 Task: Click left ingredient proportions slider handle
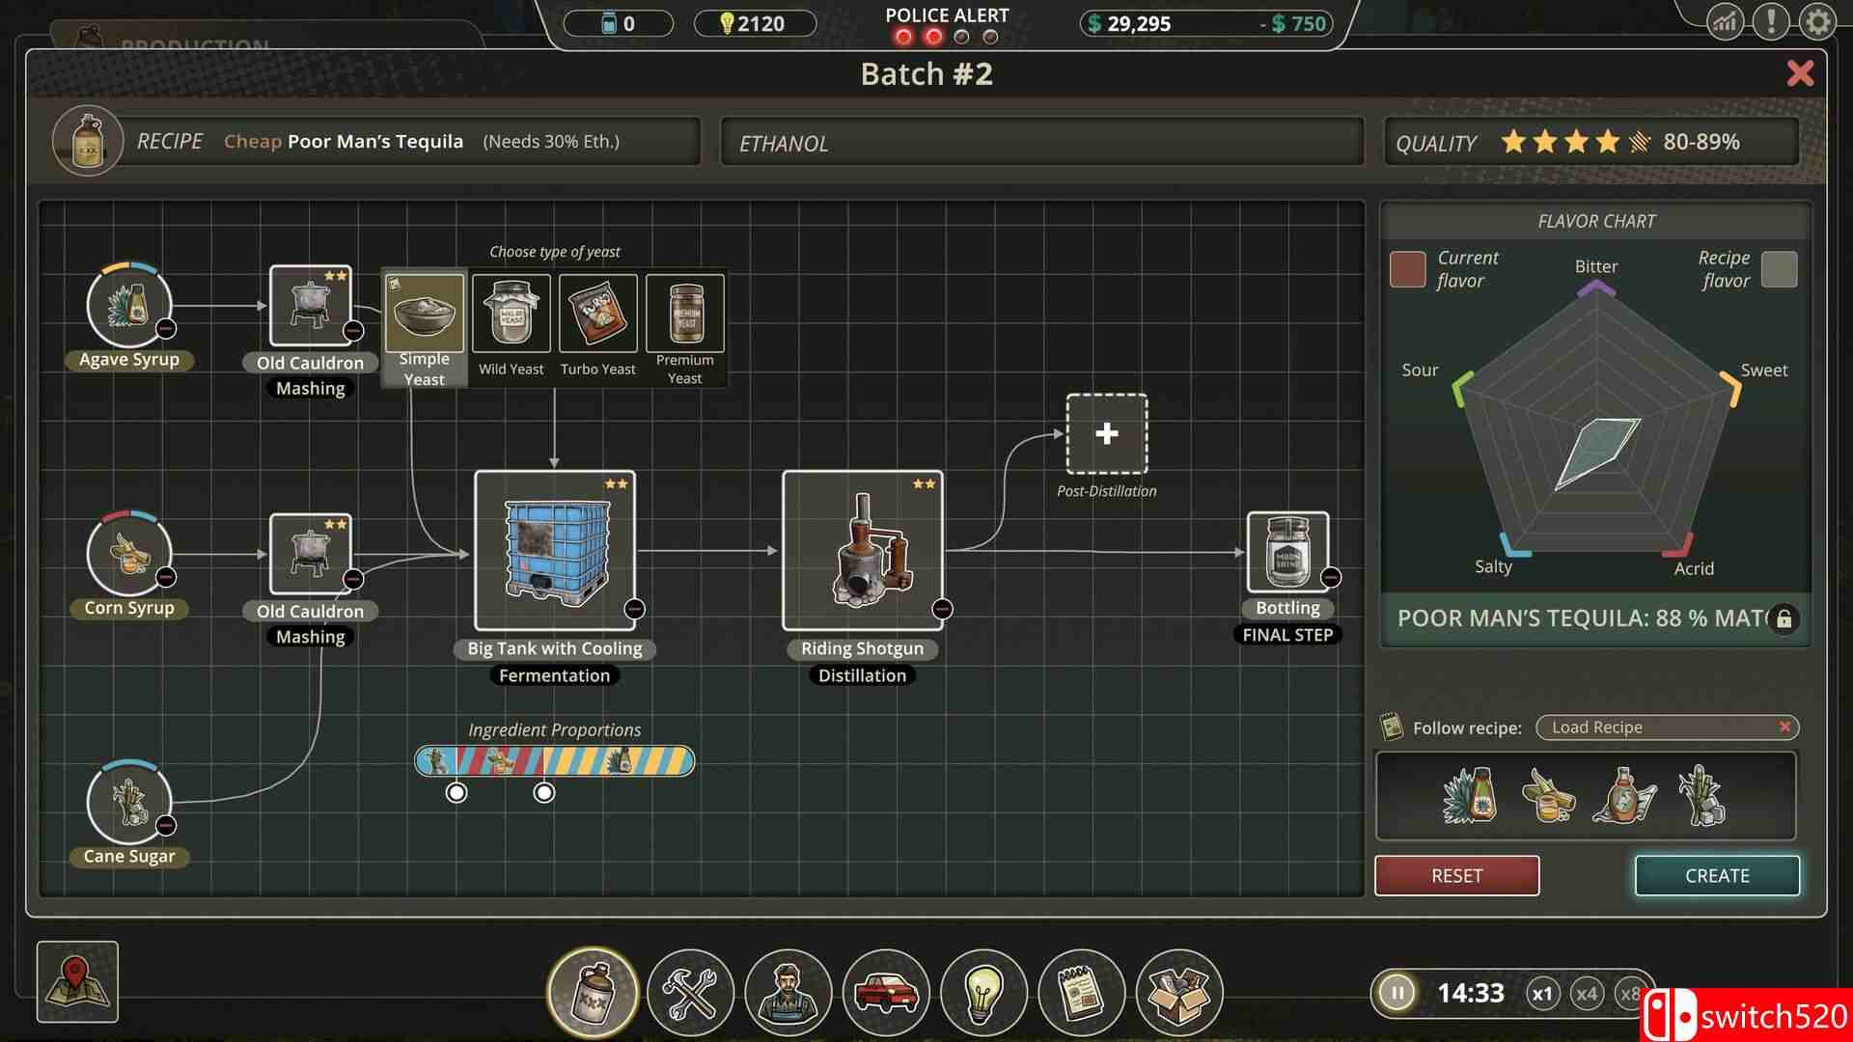456,793
